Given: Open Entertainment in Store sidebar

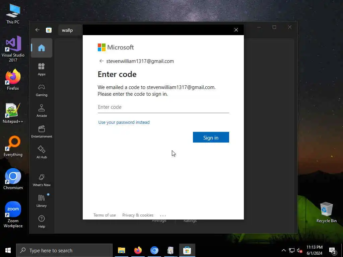Looking at the screenshot, I should (x=42, y=132).
